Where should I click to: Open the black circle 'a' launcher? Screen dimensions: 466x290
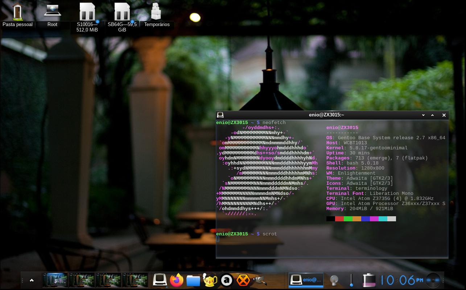(227, 280)
